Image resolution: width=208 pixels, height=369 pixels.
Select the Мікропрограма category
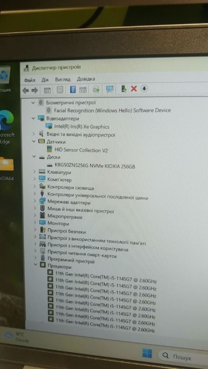coord(65,216)
